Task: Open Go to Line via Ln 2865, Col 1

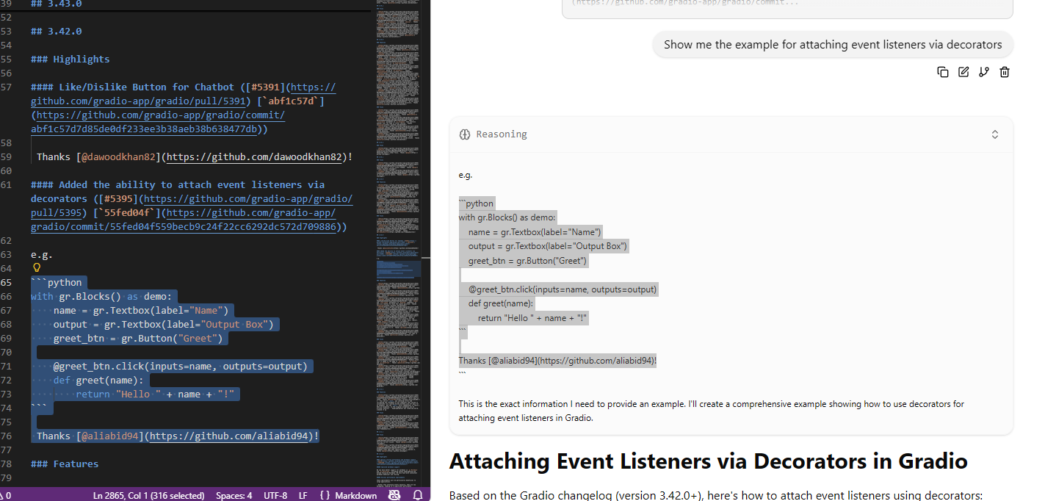Action: [x=148, y=495]
